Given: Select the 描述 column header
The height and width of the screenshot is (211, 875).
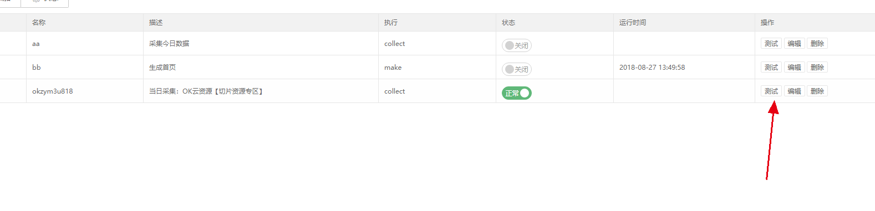Looking at the screenshot, I should tap(156, 23).
